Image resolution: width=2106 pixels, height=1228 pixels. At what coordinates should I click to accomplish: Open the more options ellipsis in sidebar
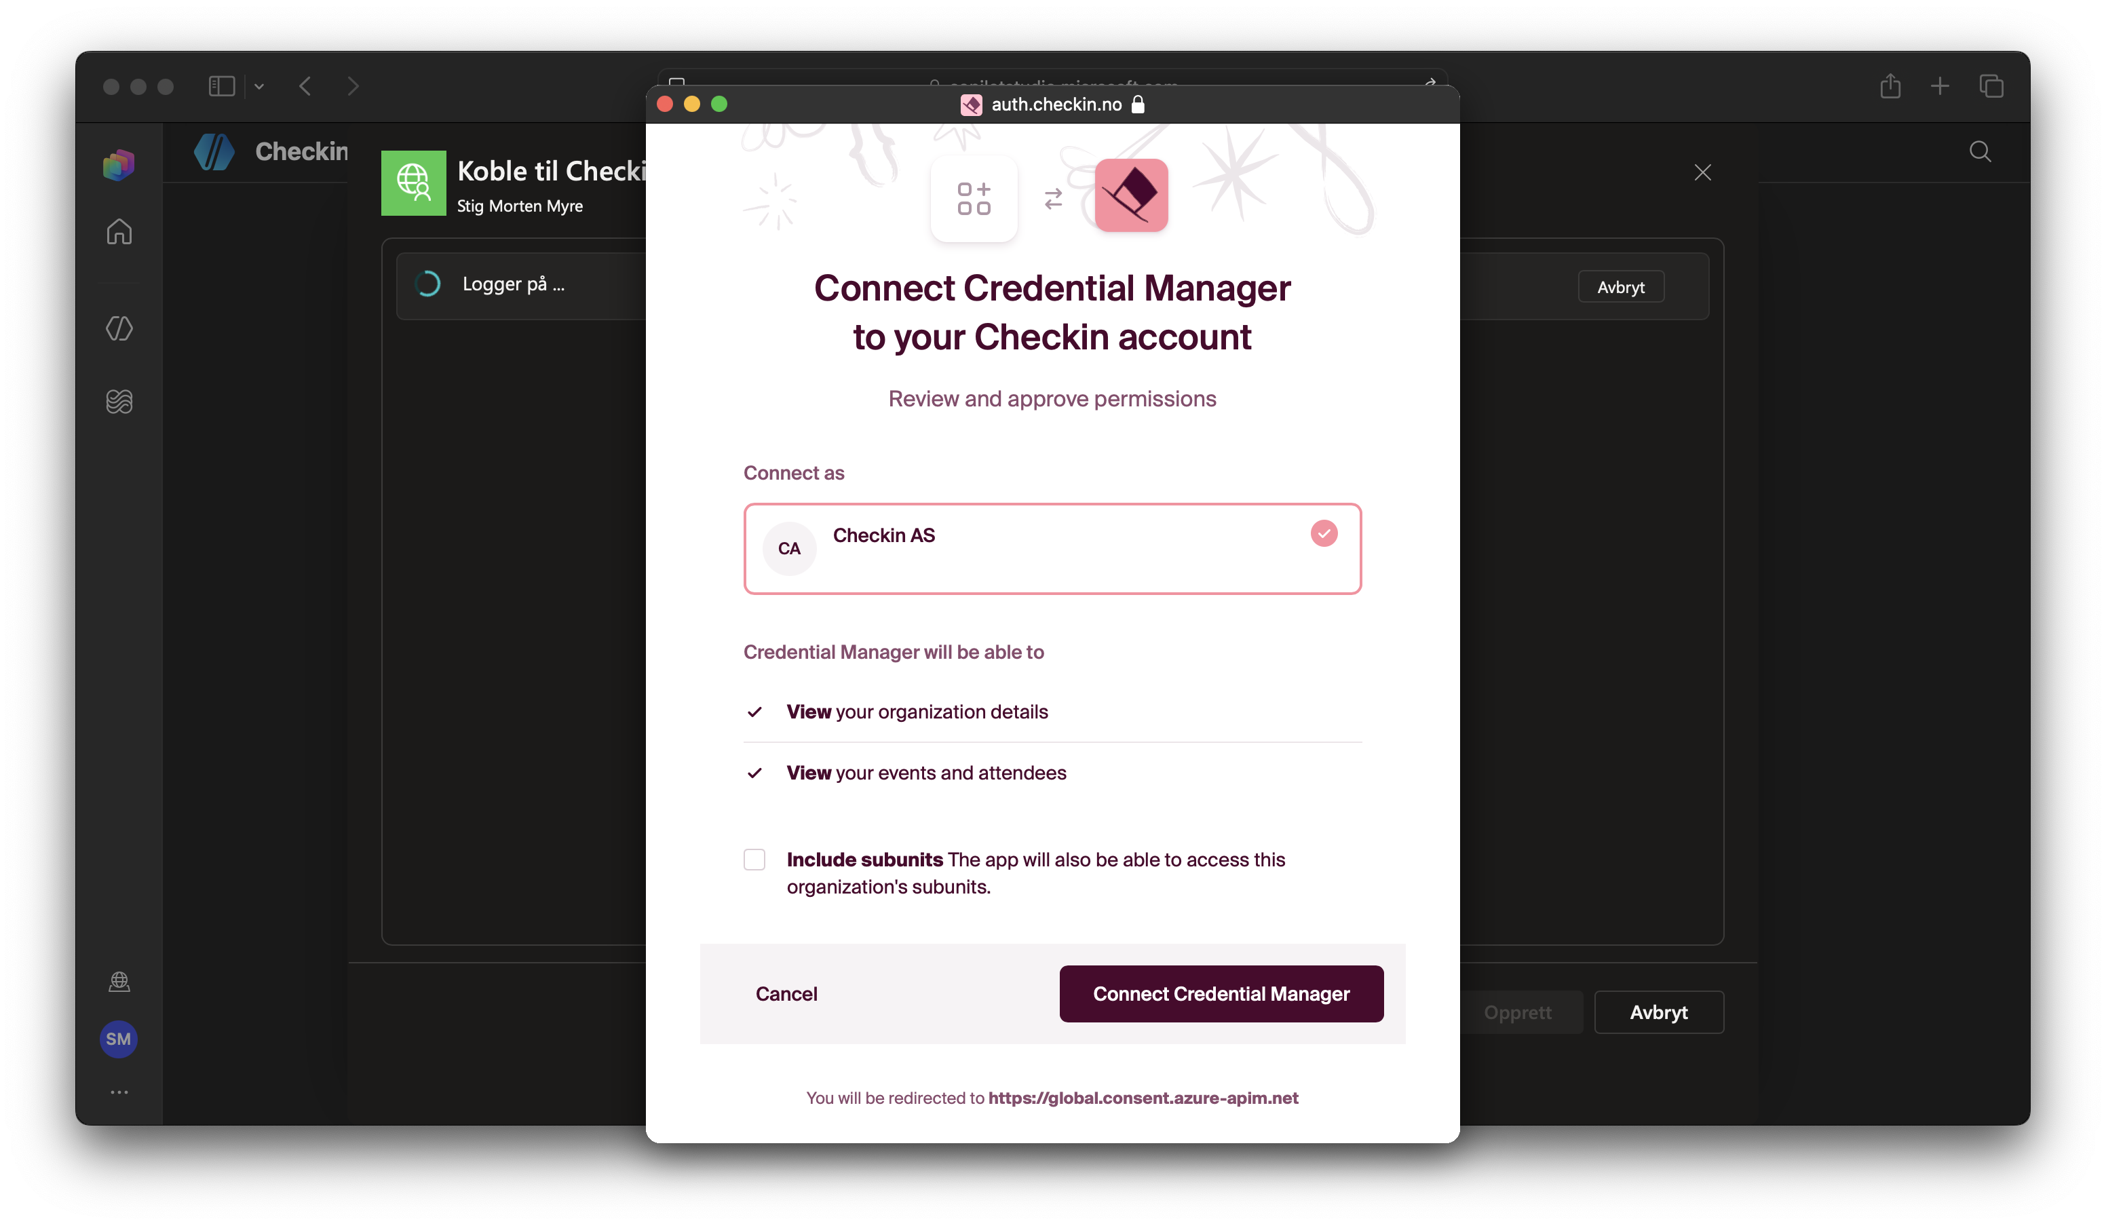(119, 1092)
